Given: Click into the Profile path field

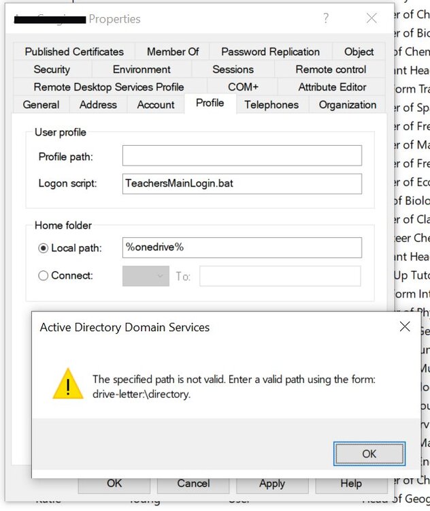Looking at the screenshot, I should pyautogui.click(x=242, y=155).
